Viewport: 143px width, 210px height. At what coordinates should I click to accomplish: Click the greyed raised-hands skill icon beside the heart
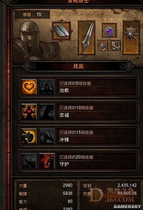[x=47, y=87]
